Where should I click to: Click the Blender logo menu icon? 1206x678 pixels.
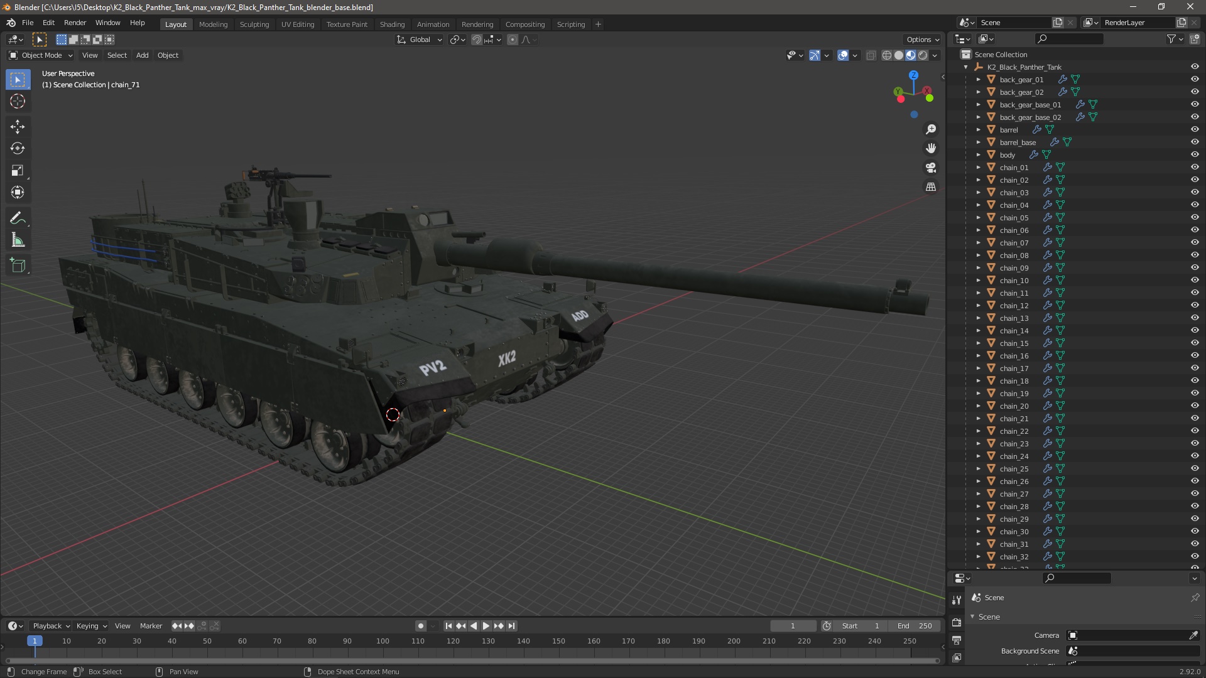click(11, 23)
